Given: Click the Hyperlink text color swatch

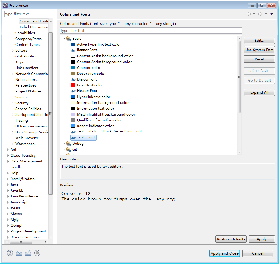Looking at the screenshot, I should 73,97.
